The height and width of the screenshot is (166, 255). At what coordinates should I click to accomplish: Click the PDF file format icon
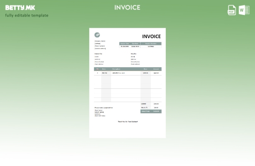point(232,10)
